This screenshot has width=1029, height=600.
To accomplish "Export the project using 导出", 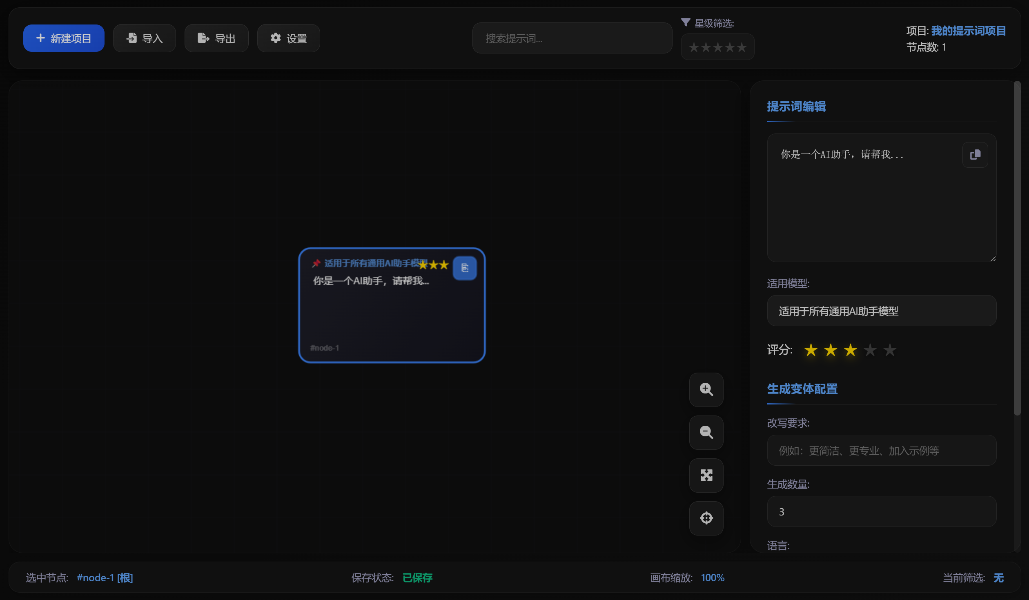I will pyautogui.click(x=216, y=38).
